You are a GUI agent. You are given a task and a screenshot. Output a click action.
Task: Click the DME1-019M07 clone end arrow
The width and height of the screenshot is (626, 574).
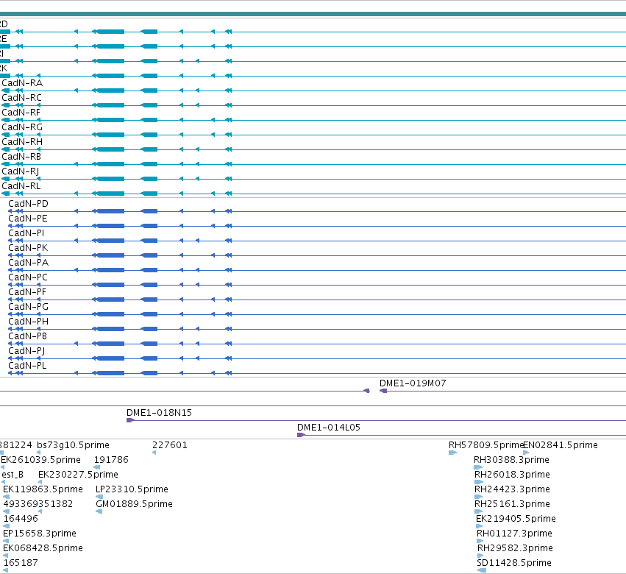pyautogui.click(x=383, y=391)
